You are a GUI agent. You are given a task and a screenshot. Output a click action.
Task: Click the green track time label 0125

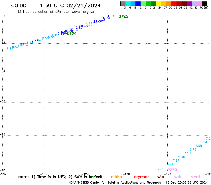coord(123,17)
